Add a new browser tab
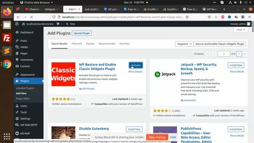This screenshot has height=143, width=254. 224,9
